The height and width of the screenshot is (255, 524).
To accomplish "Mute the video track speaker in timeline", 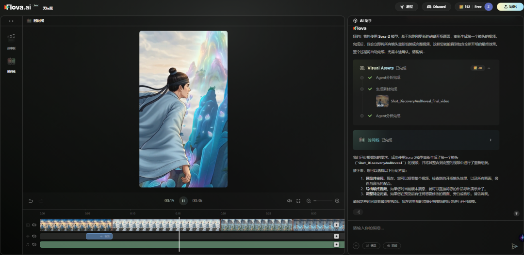I will [34, 225].
